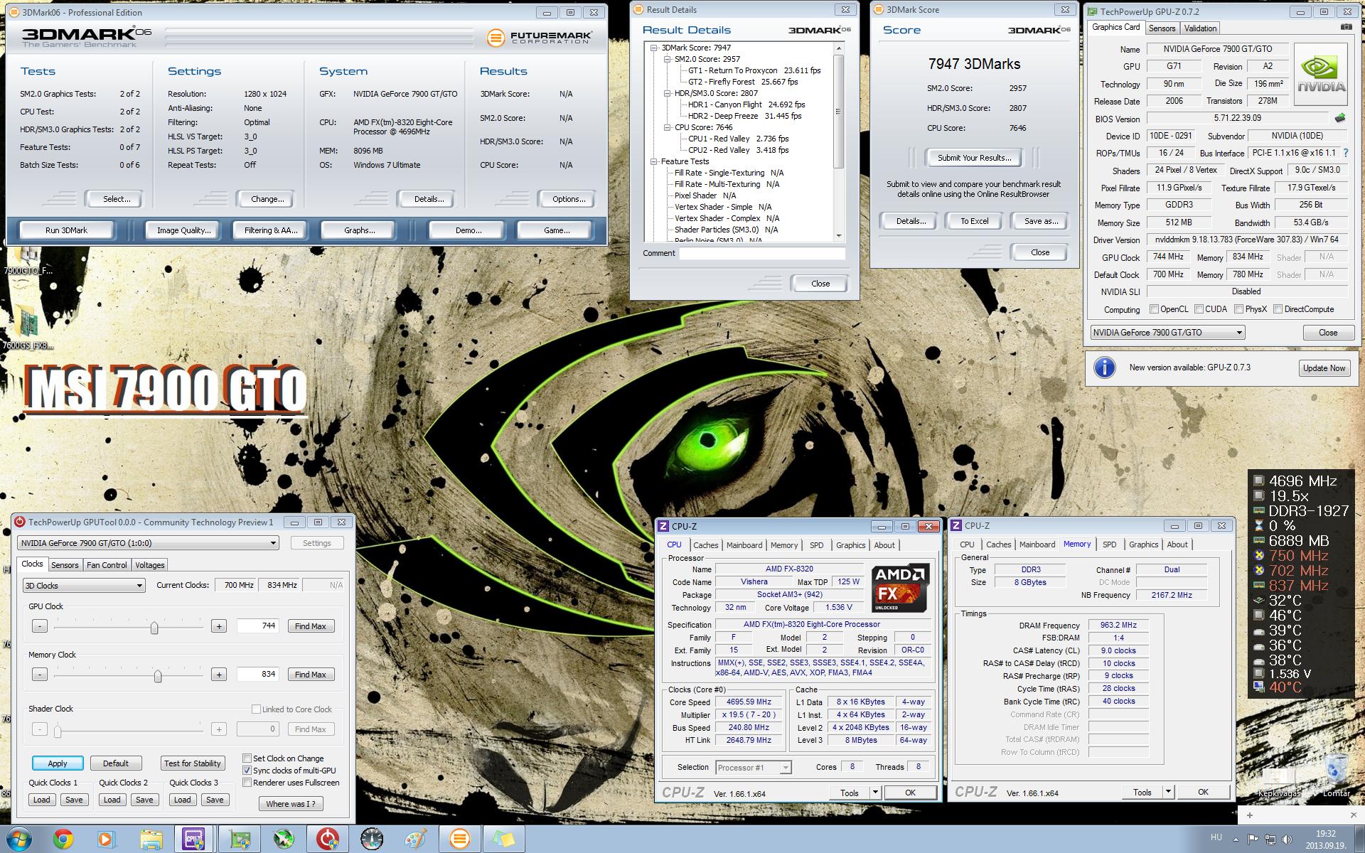The height and width of the screenshot is (853, 1365).
Task: Switch to Validation tab in GPU-Z
Action: pos(1200,28)
